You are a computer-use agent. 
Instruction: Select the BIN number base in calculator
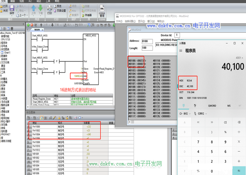point(181,98)
